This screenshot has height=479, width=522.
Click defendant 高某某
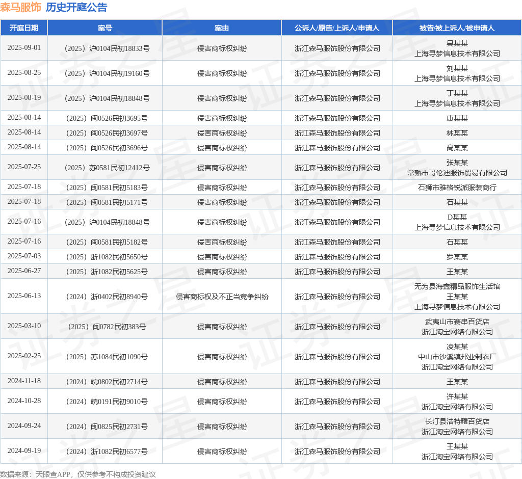[x=457, y=148]
